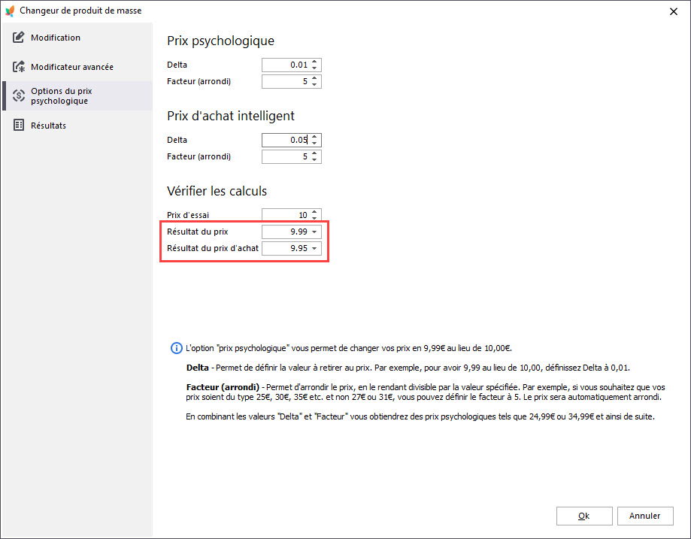This screenshot has width=691, height=539.
Task: Switch to the Résultats tab
Action: [x=77, y=125]
